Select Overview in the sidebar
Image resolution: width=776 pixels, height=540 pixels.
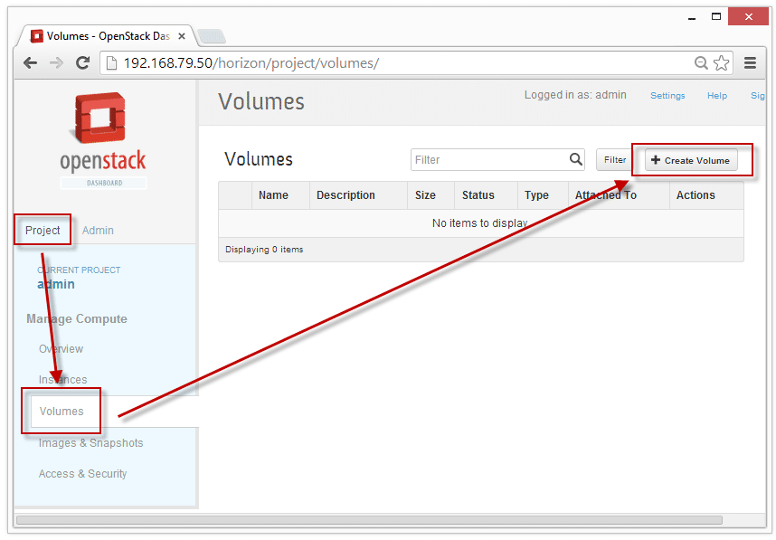(x=61, y=349)
